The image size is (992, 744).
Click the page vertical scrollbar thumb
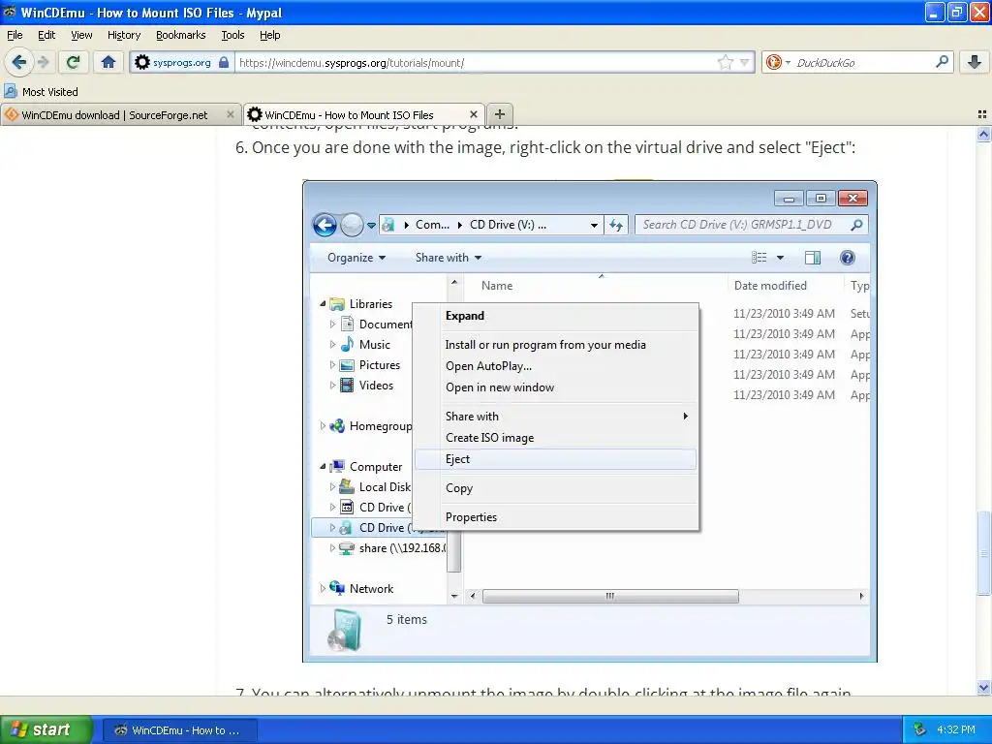coord(983,552)
